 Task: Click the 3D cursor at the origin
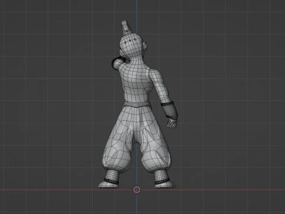pyautogui.click(x=137, y=190)
